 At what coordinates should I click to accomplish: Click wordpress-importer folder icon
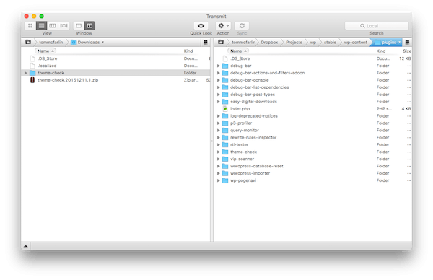pyautogui.click(x=225, y=173)
